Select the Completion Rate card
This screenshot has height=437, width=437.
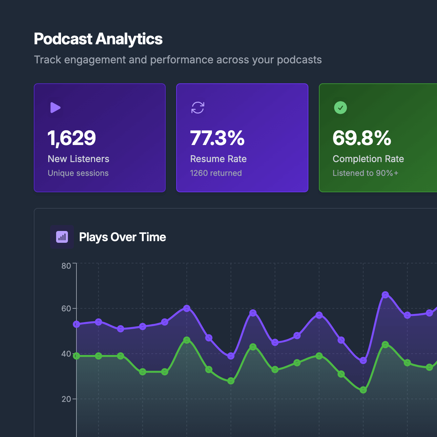[377, 137]
